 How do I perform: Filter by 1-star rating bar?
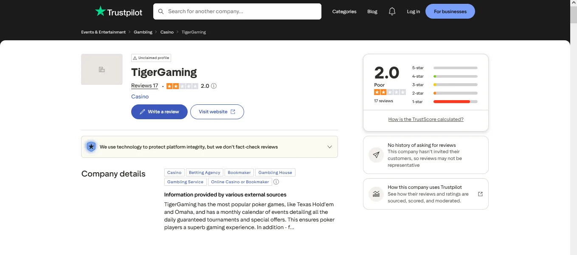(445, 102)
